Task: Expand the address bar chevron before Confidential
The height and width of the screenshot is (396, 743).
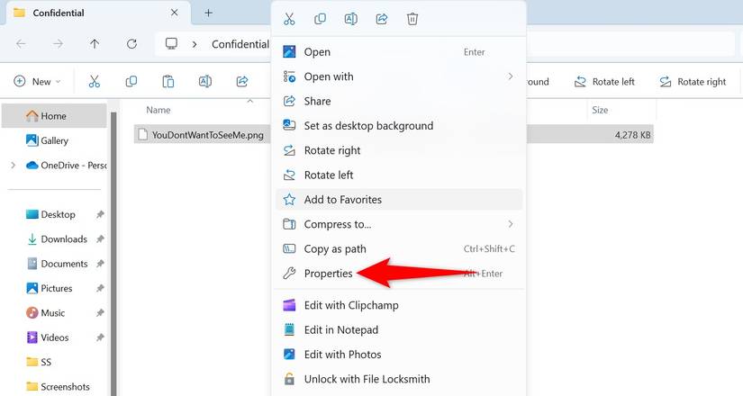Action: coord(195,44)
